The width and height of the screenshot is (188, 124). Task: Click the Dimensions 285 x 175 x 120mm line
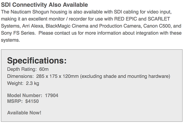(x=89, y=76)
